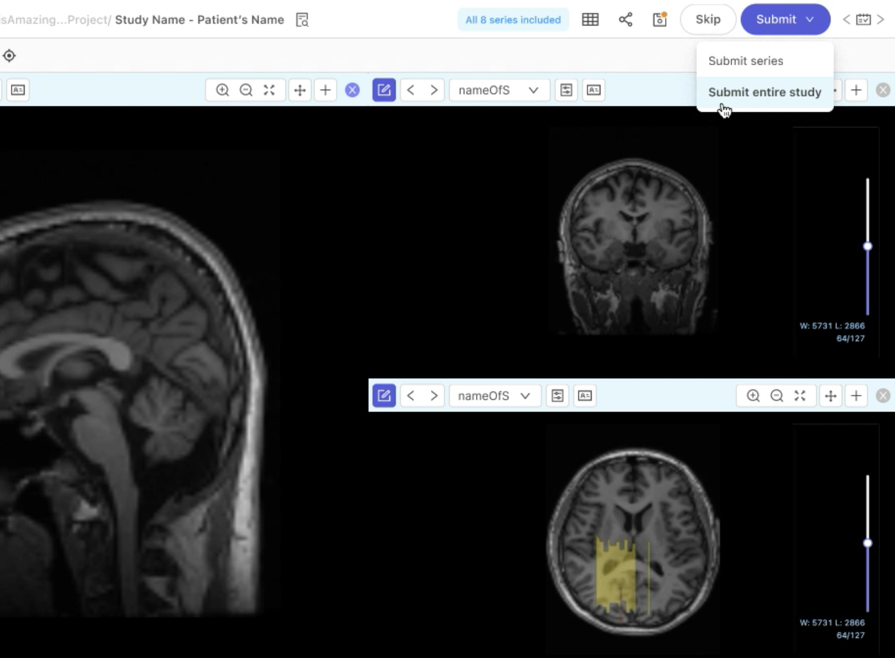Adjust the coronal viewport slice slider handle
This screenshot has width=895, height=658.
pyautogui.click(x=868, y=246)
